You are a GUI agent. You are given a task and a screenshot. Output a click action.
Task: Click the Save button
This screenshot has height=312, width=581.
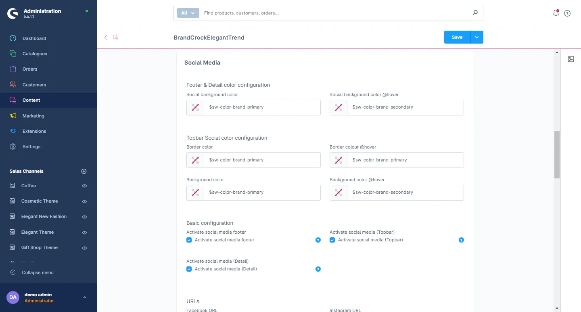pyautogui.click(x=457, y=37)
